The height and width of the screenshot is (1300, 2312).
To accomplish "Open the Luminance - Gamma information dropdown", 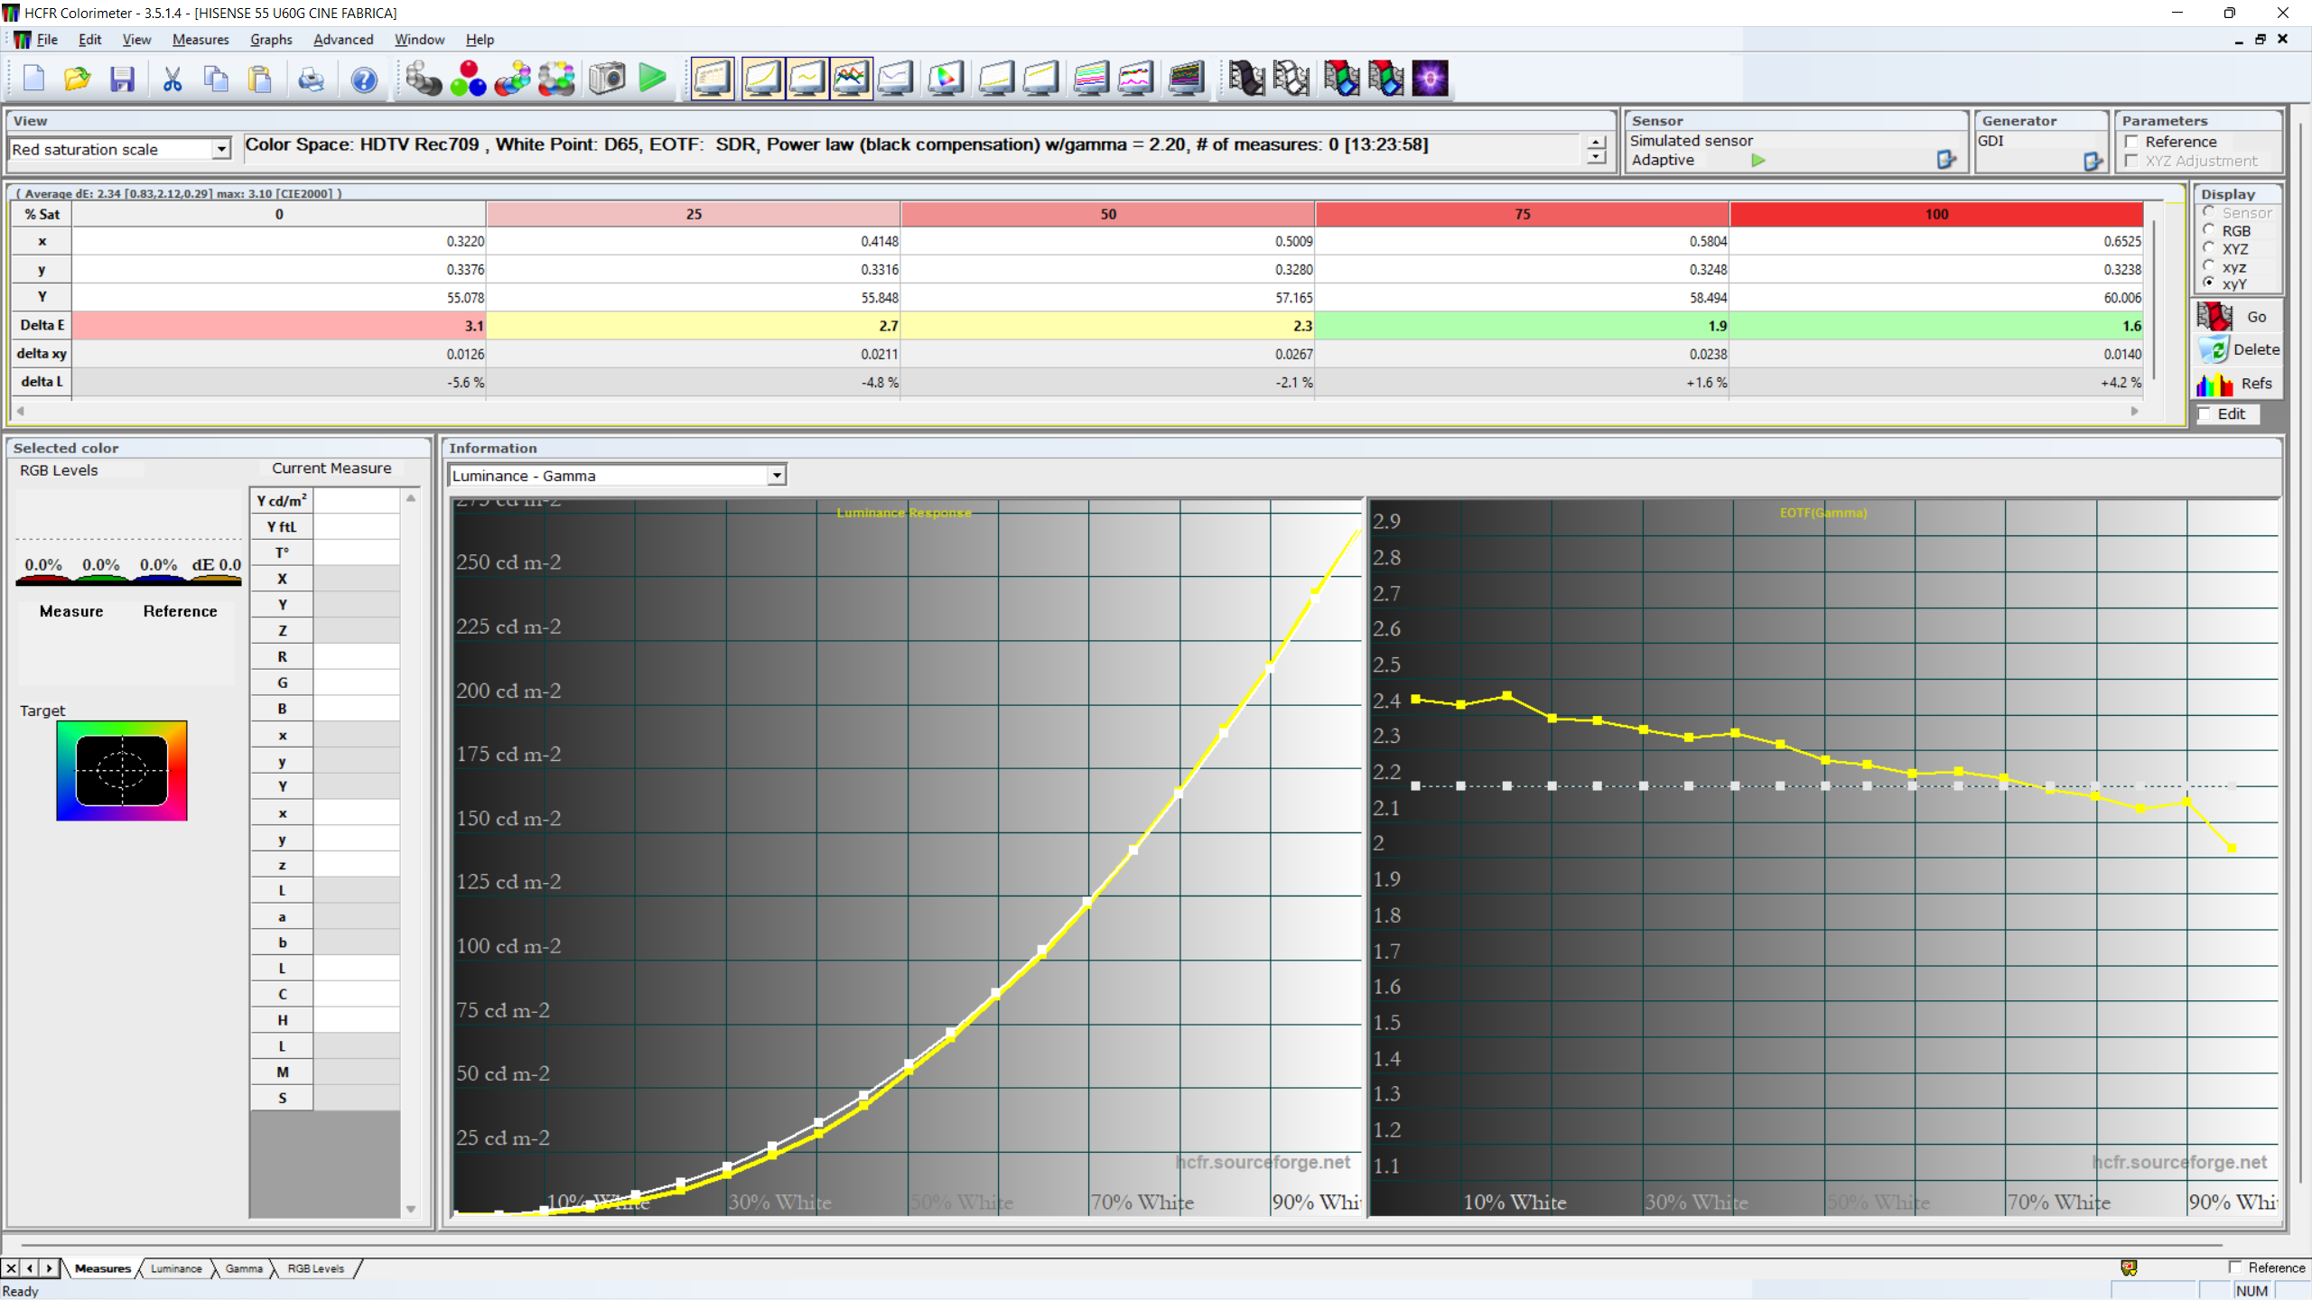I will [777, 476].
